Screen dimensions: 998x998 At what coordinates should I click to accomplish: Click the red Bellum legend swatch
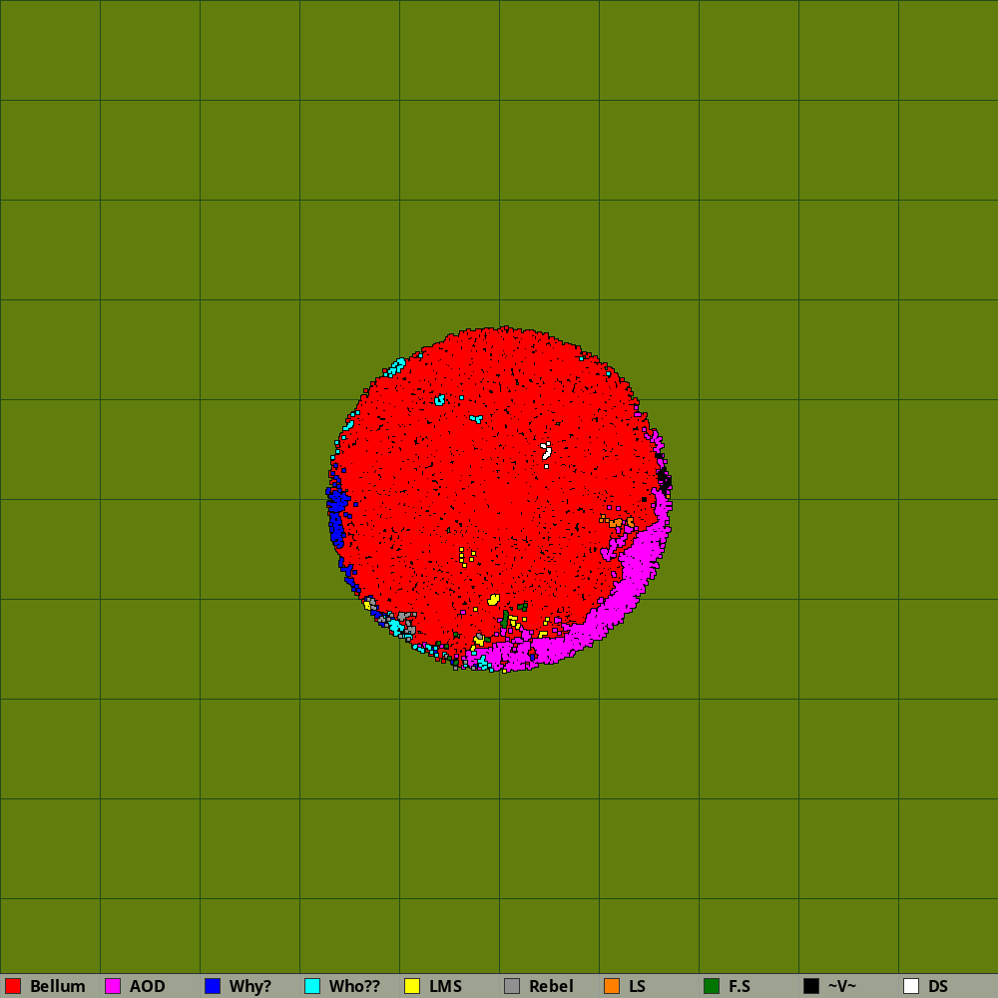(13, 986)
